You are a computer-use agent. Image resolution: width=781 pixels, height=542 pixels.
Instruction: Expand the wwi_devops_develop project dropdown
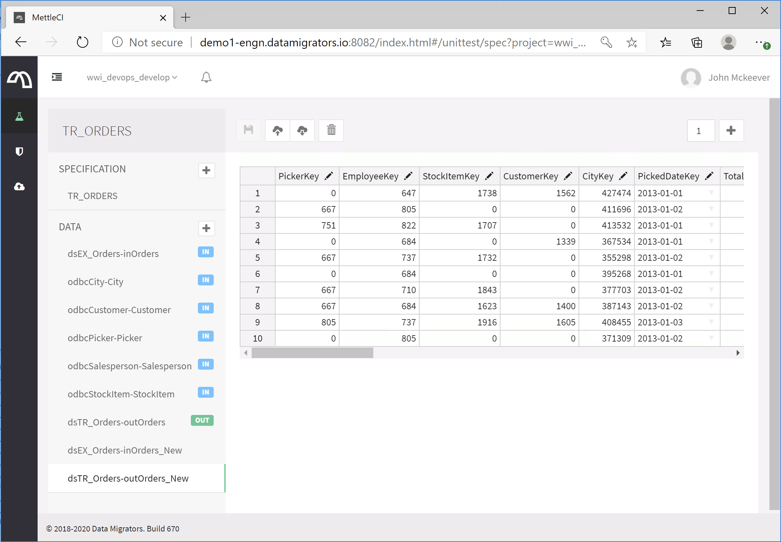132,78
